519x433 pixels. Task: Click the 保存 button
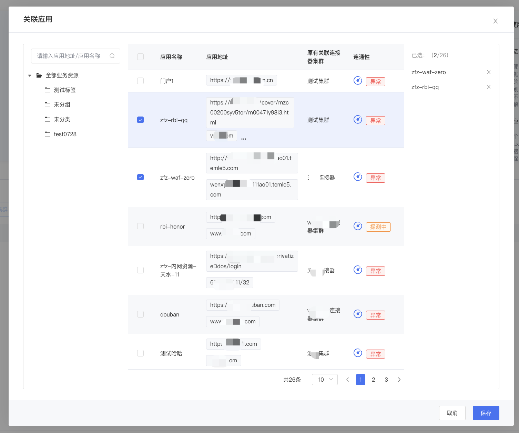pos(486,413)
